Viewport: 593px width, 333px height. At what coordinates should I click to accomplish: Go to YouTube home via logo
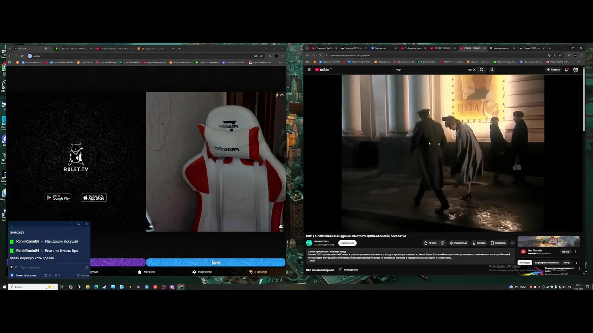click(x=322, y=70)
